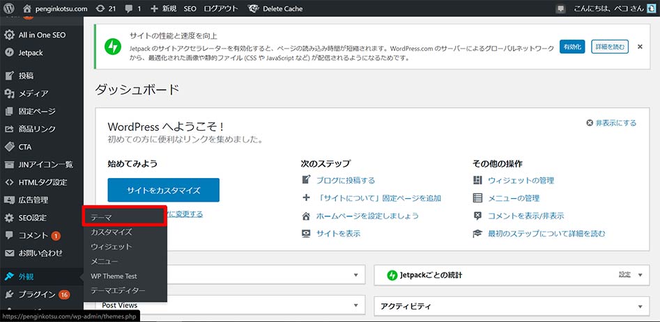Click 詳細を読む button in Jetpack notice
660x322 pixels.
610,47
